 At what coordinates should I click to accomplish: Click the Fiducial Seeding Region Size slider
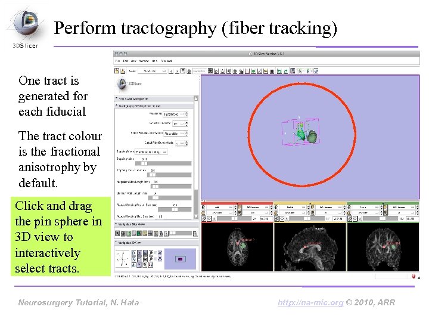coord(175,209)
